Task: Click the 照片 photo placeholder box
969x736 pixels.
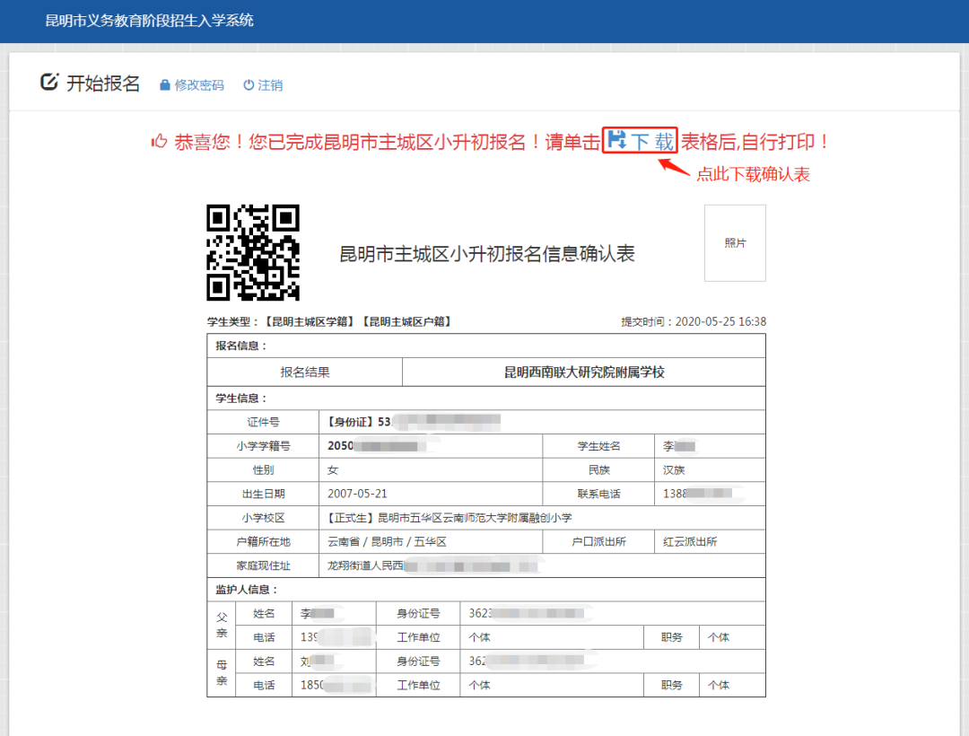Action: [735, 243]
